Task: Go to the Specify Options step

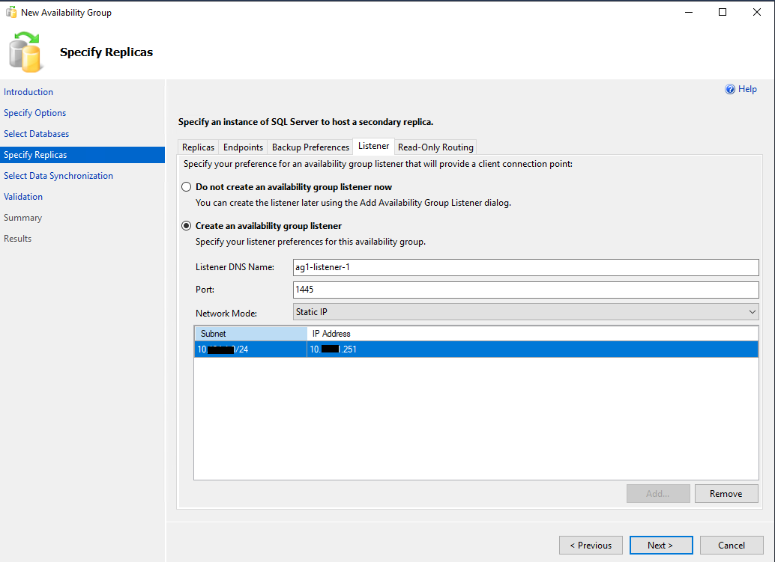Action: point(34,113)
